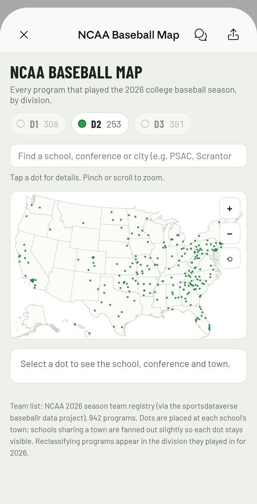The image size is (257, 504).
Task: Open the chat bubbles icon
Action: click(x=201, y=35)
